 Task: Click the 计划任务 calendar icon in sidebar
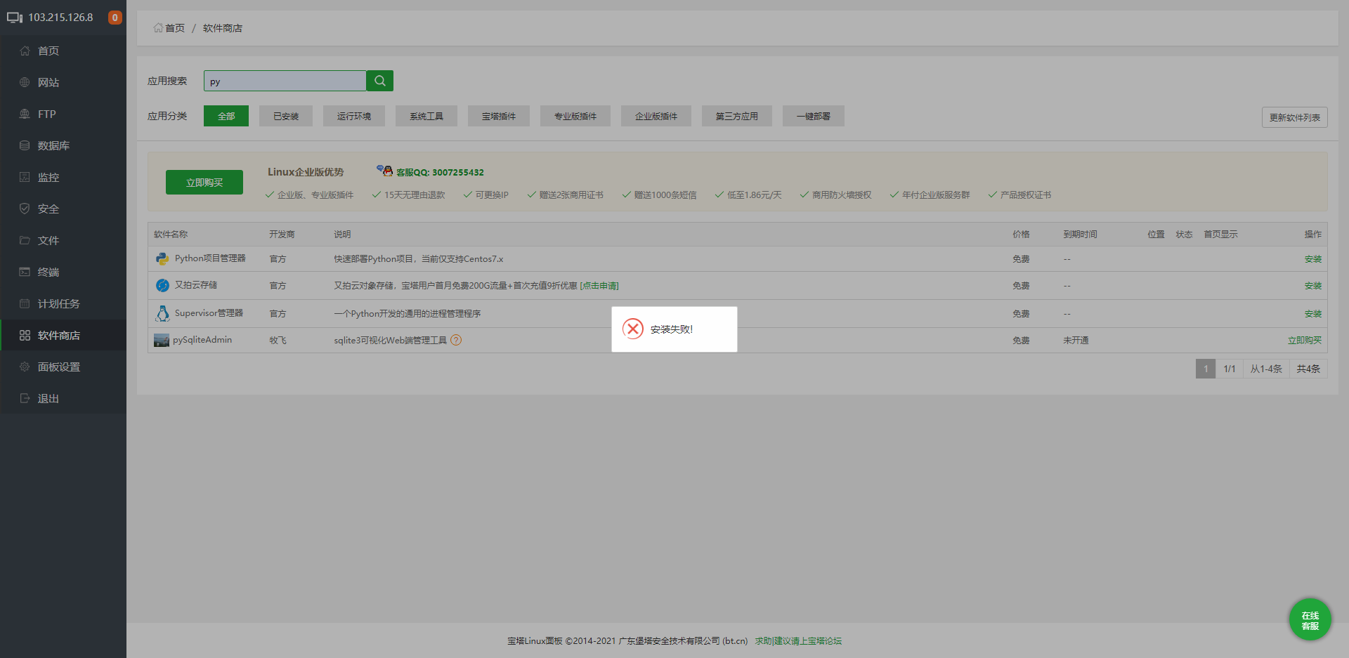(25, 303)
